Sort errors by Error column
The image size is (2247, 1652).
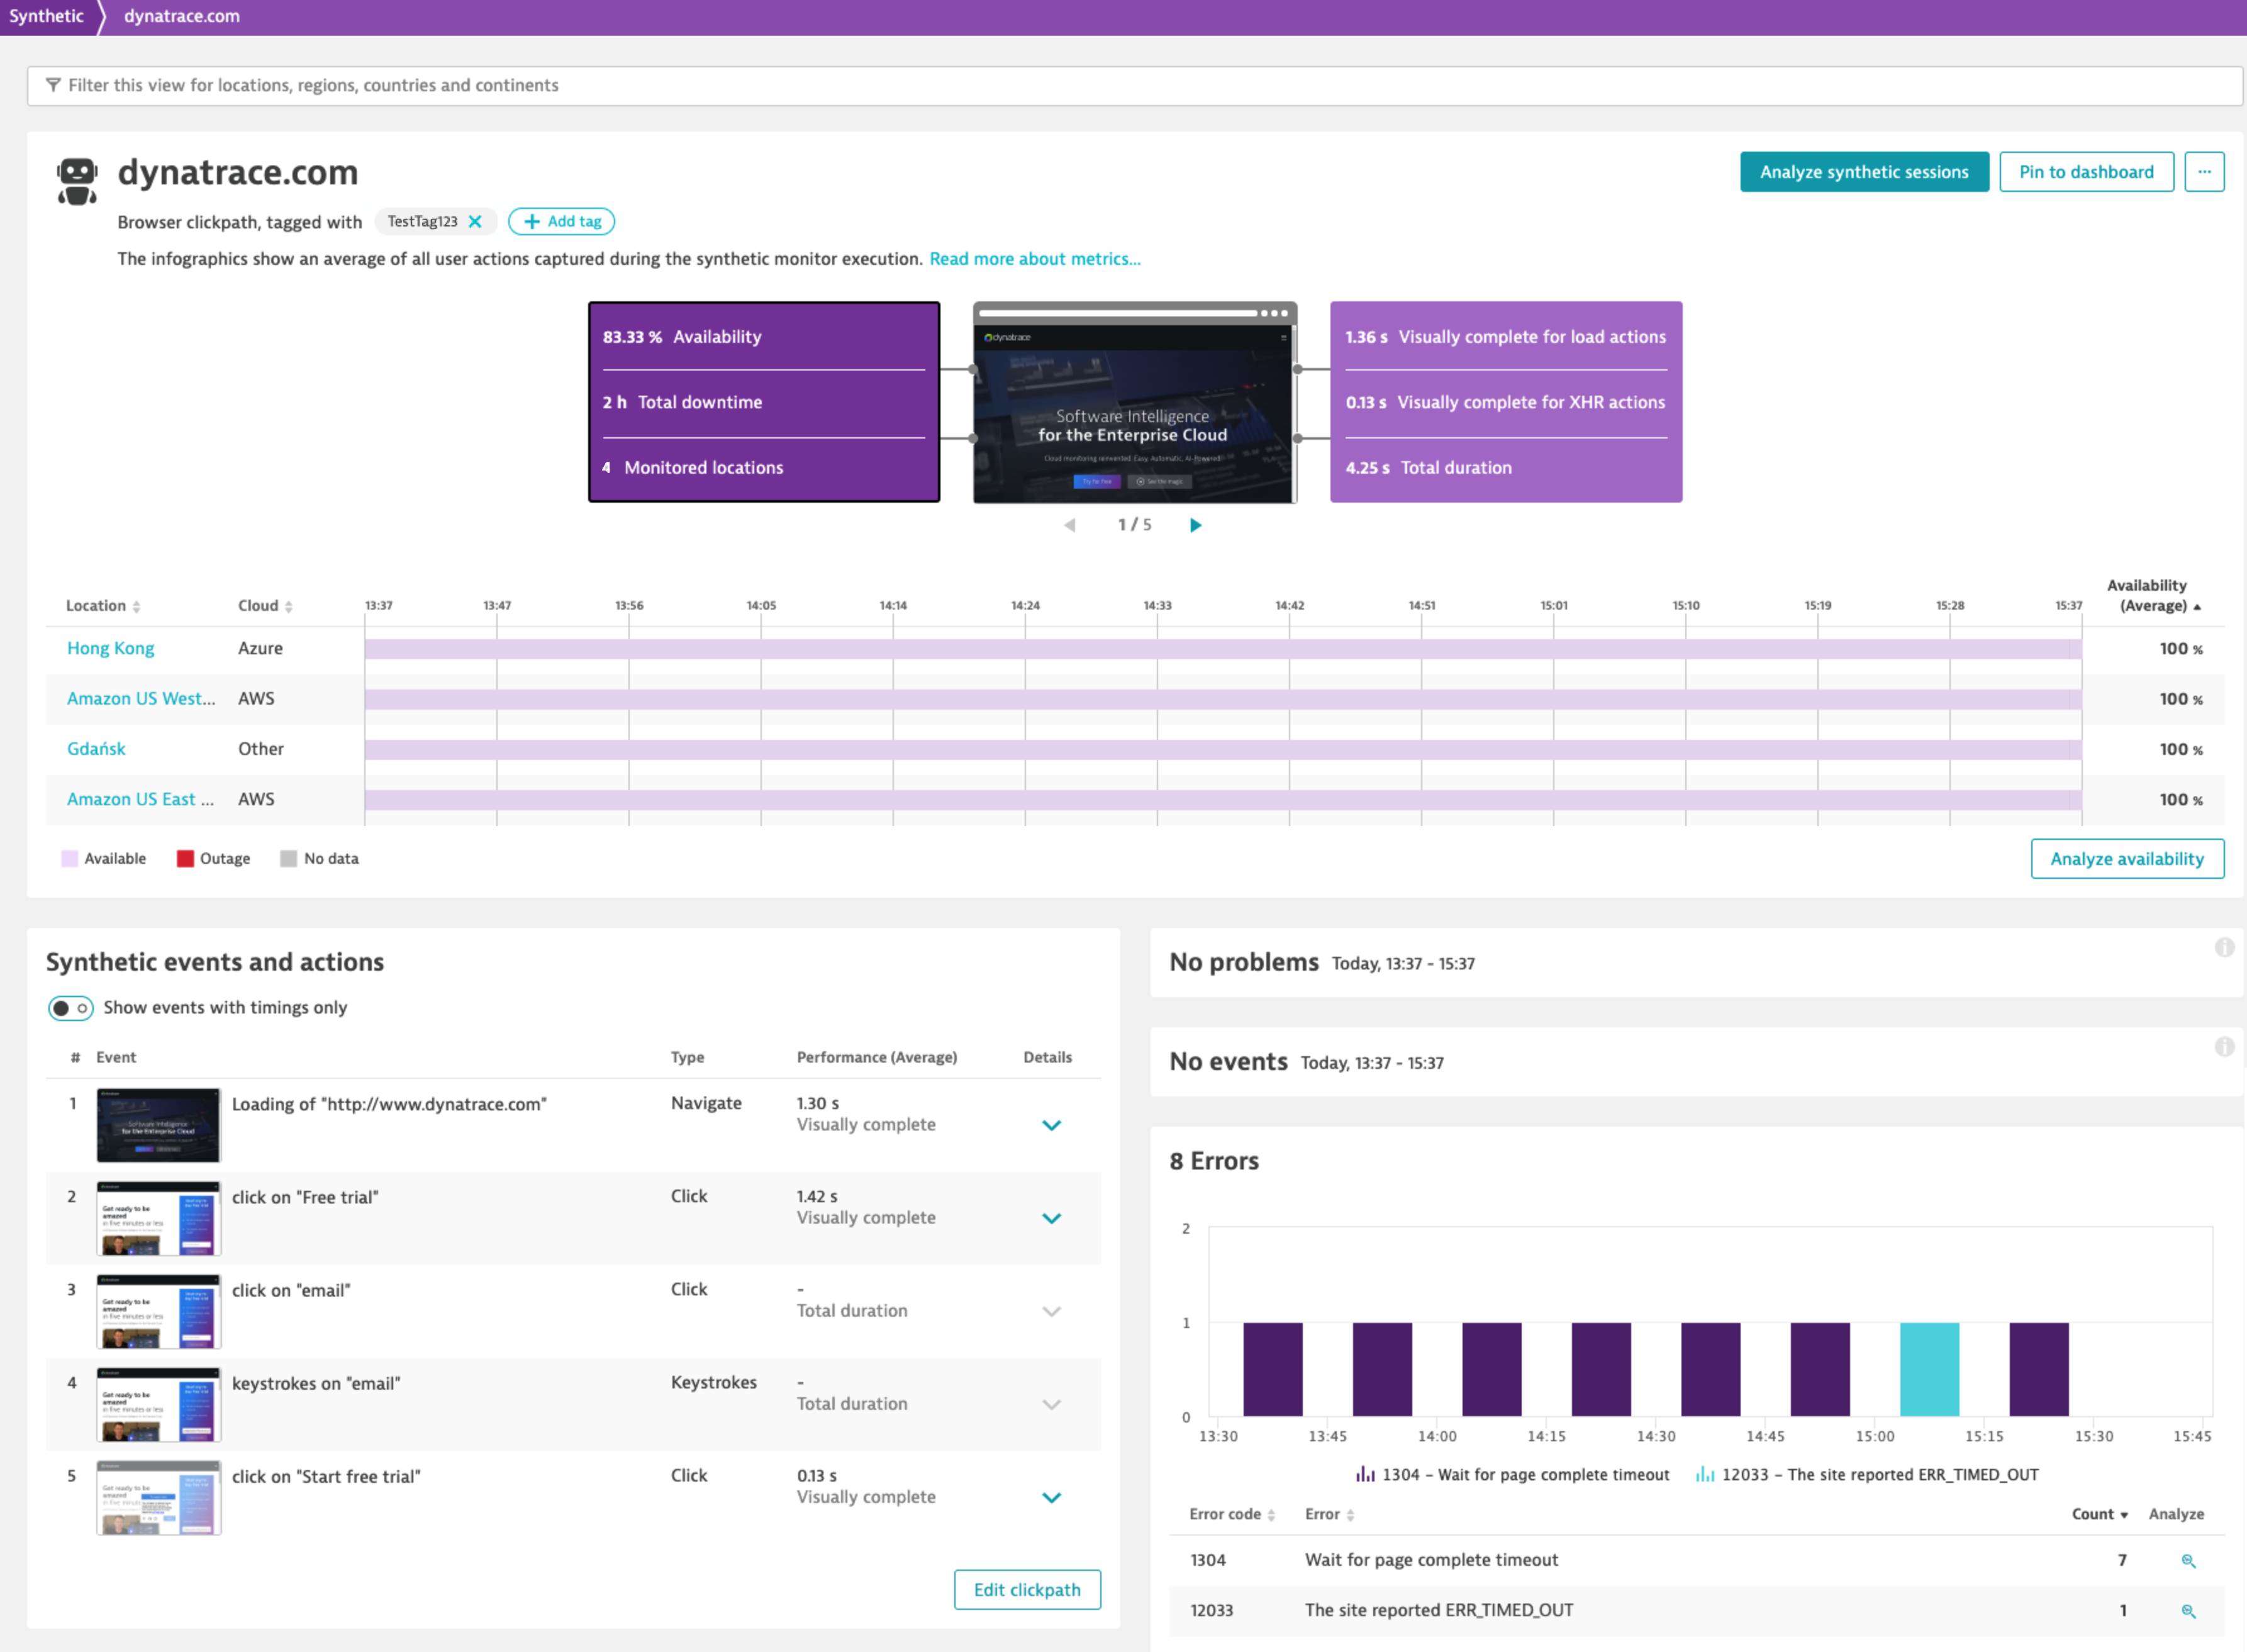[1330, 1515]
